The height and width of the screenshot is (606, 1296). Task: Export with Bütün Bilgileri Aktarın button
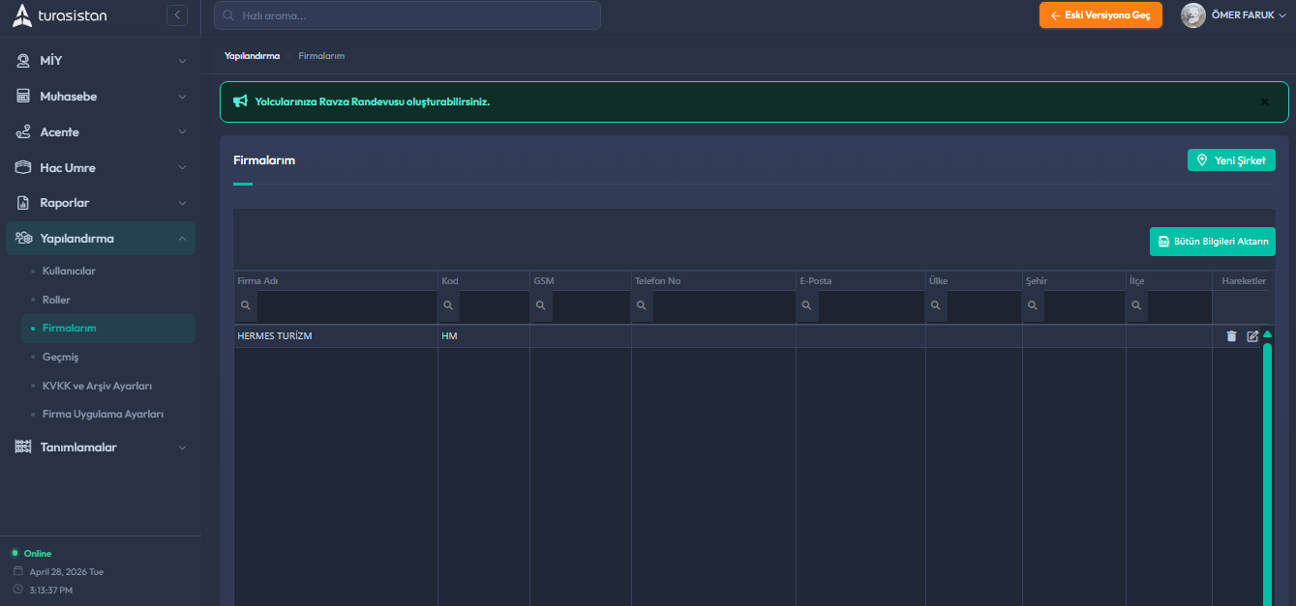[1212, 242]
